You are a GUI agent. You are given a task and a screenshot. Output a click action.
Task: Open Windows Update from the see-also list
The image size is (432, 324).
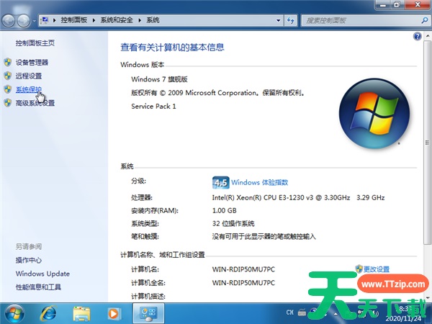point(42,274)
